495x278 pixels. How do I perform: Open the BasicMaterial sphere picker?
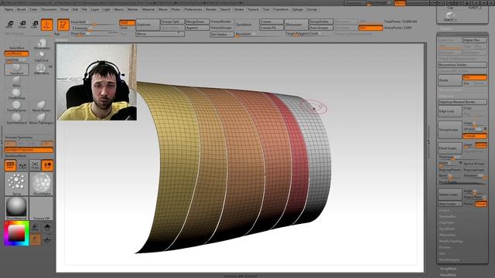(16, 208)
